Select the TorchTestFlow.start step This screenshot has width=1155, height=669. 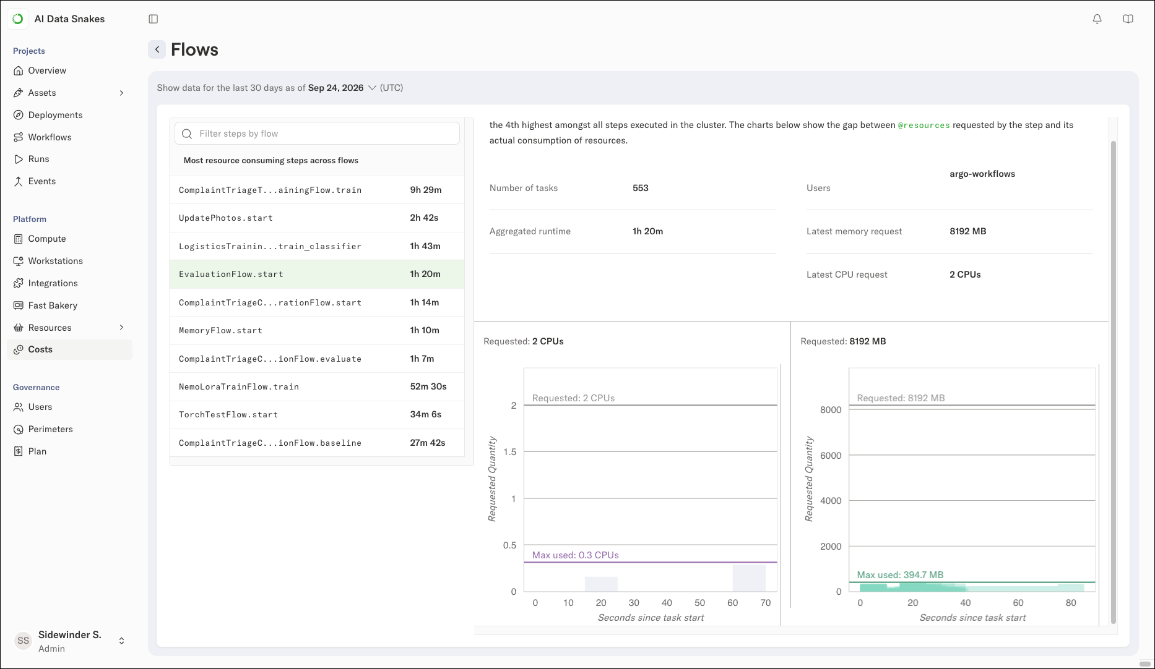317,415
